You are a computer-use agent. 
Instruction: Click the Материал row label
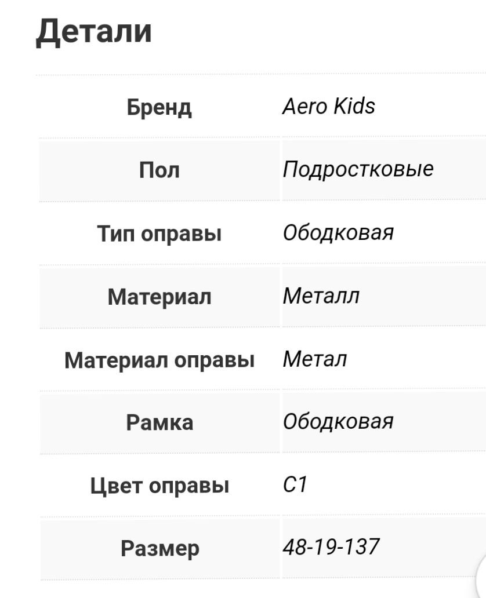(159, 297)
